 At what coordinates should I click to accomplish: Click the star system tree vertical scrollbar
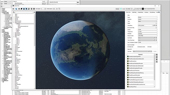pos(35,30)
